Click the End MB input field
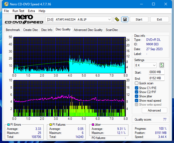This screenshot has height=143, width=174. tap(156, 78)
